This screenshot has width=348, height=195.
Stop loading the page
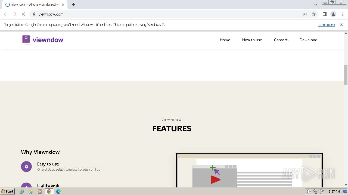[x=23, y=14]
